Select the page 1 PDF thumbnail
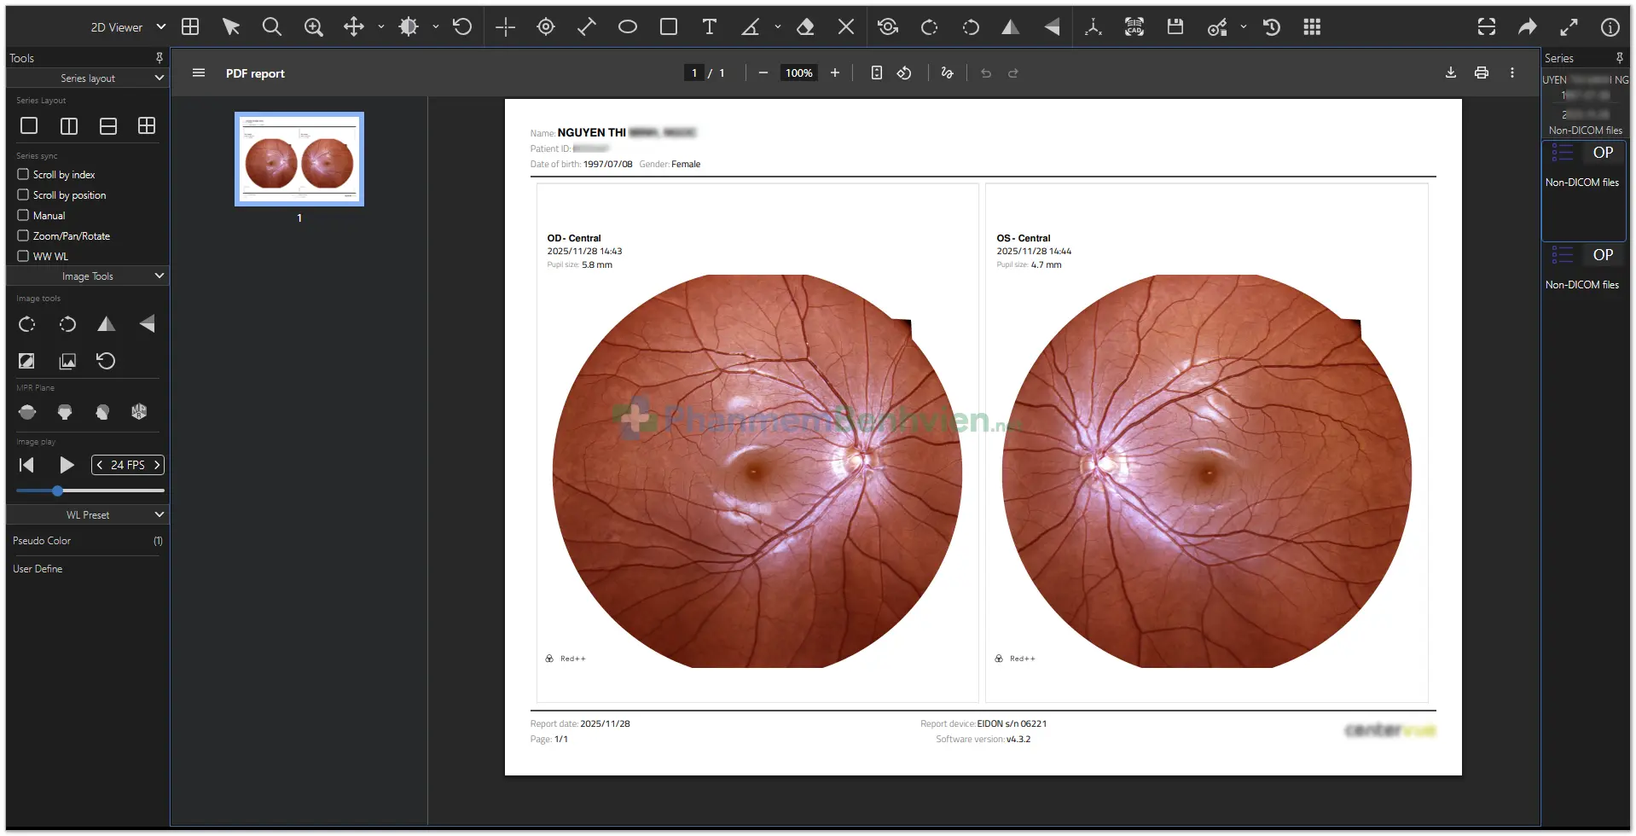Screen dimensions: 1636x836 [x=299, y=160]
